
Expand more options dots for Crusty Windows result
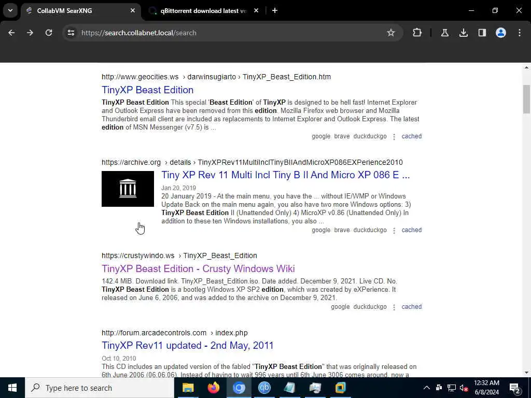pos(394,307)
